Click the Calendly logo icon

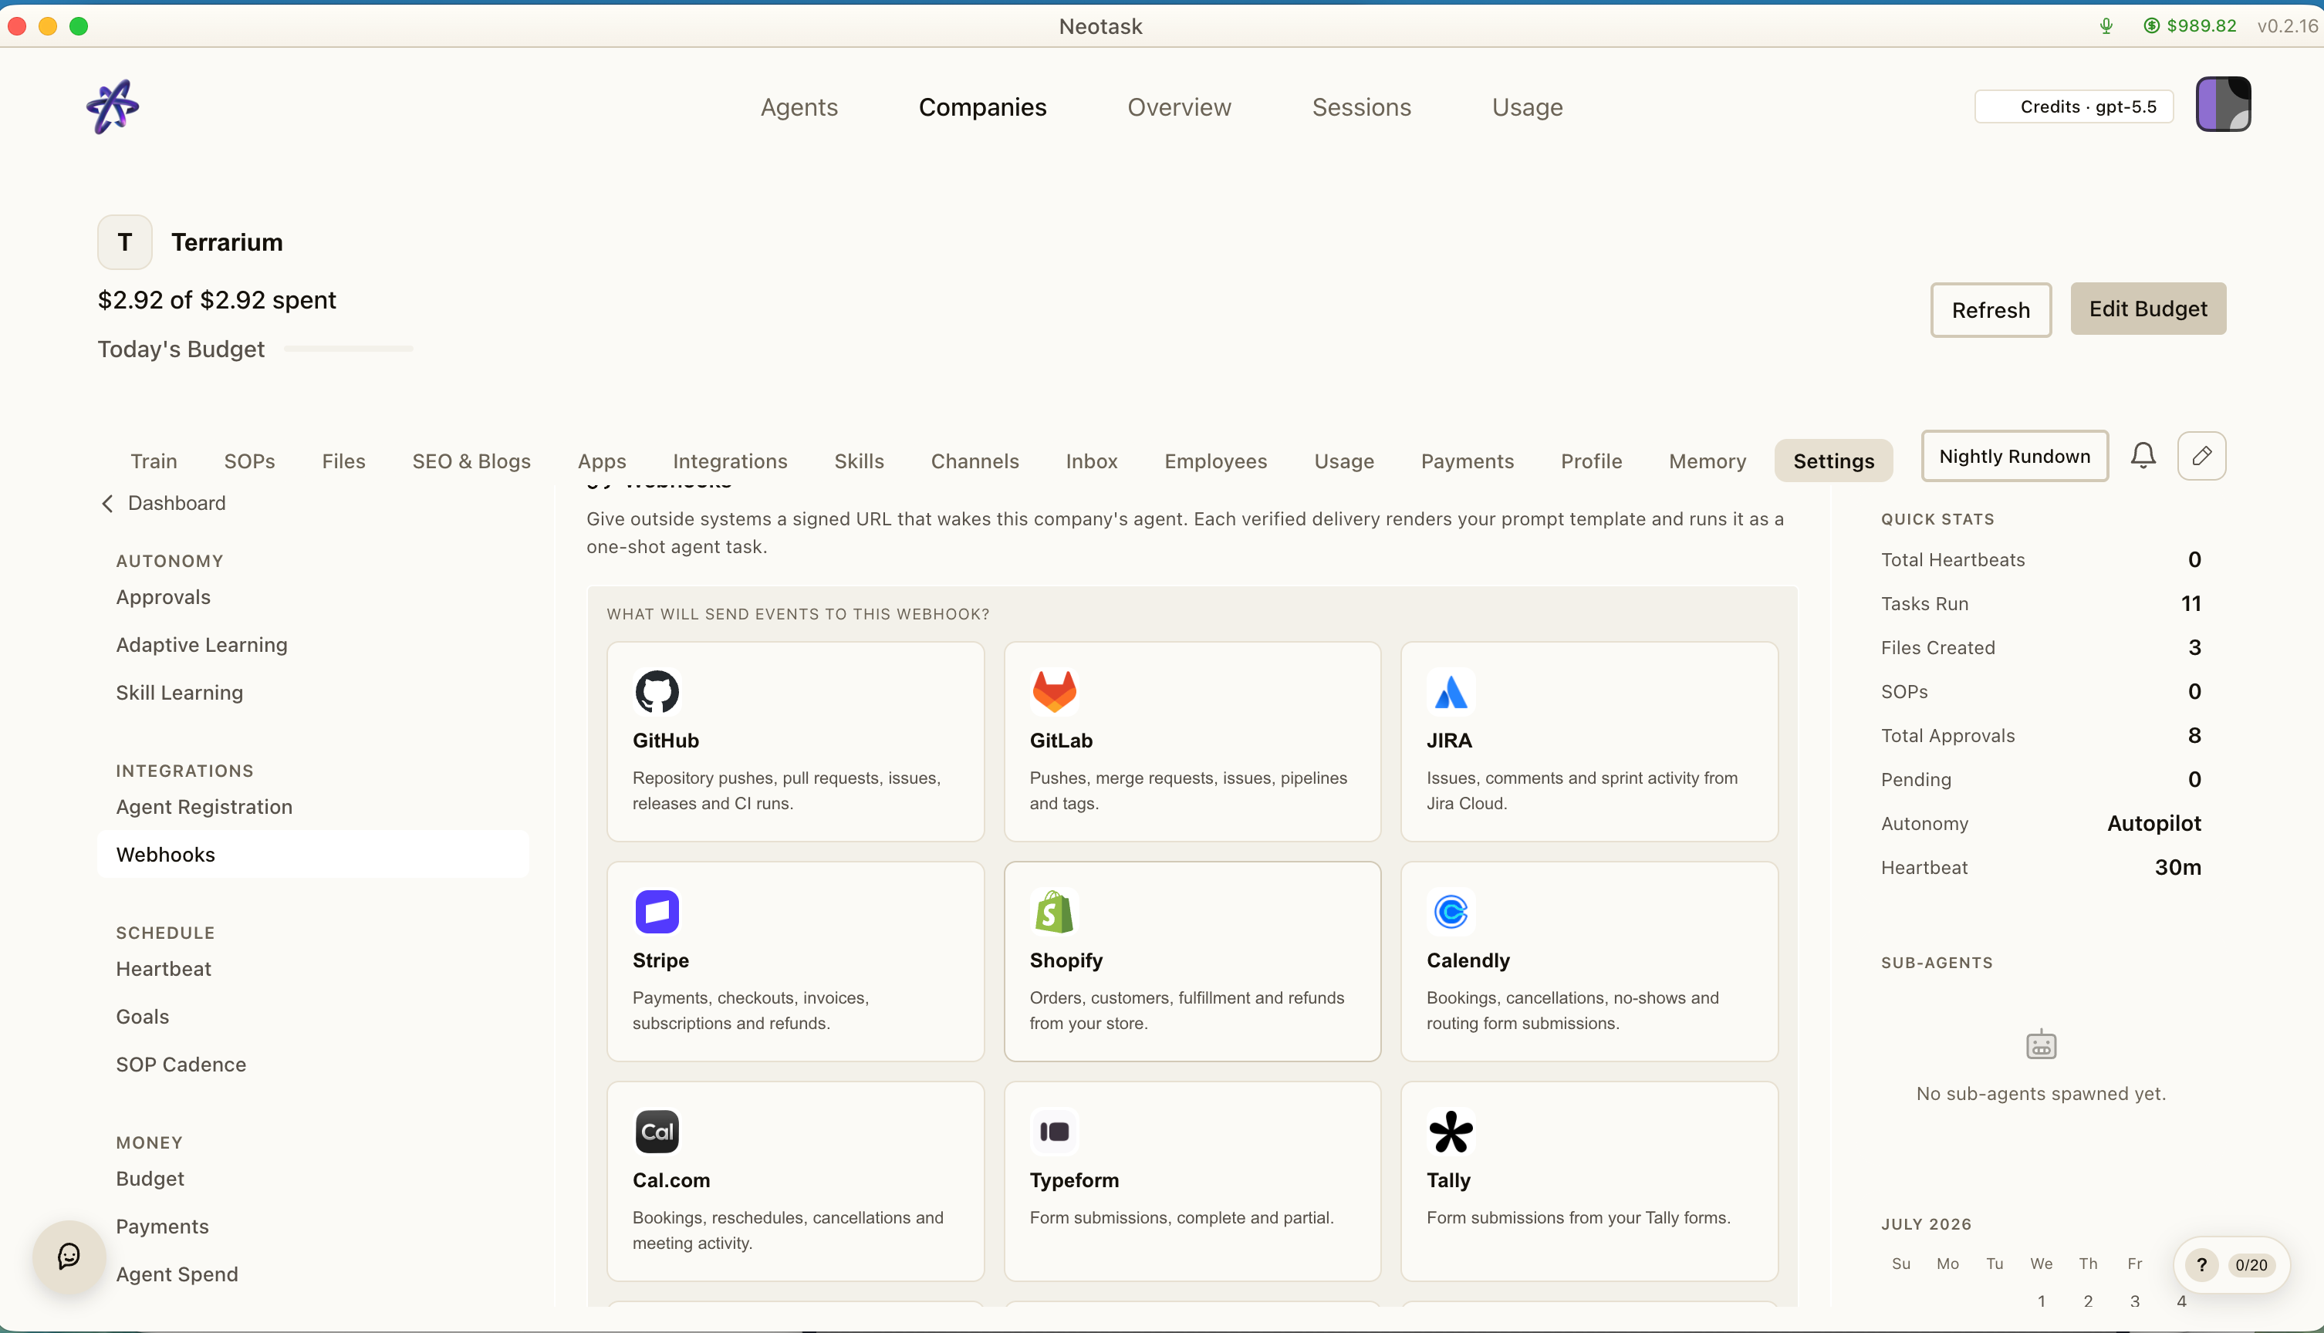click(x=1451, y=911)
